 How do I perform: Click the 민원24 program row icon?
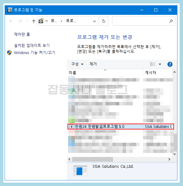click(72, 127)
